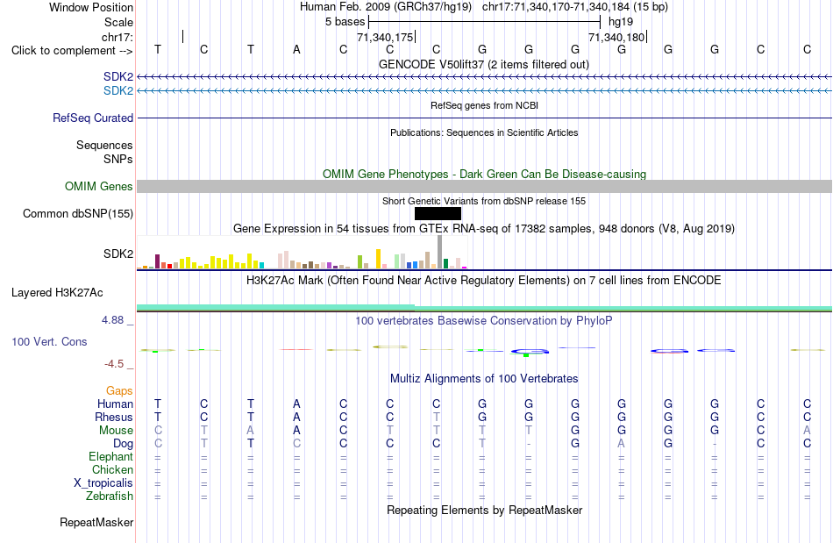The image size is (833, 543).
Task: Click the 'Human Feb. 2009 (GRCh37/hg19)' title
Action: point(385,7)
